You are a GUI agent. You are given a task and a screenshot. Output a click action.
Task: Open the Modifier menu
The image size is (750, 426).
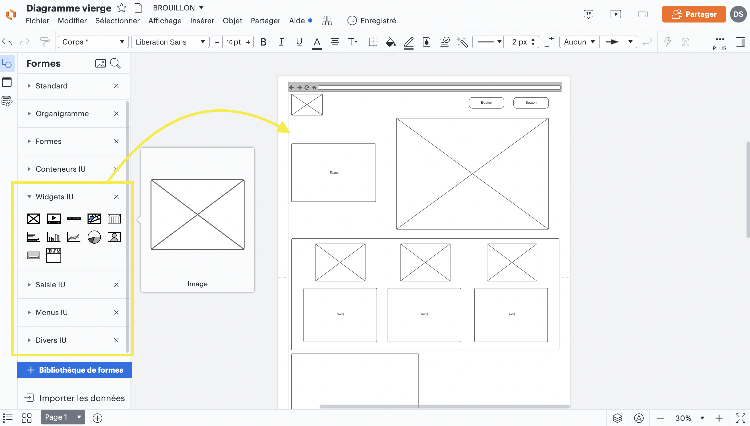click(72, 21)
